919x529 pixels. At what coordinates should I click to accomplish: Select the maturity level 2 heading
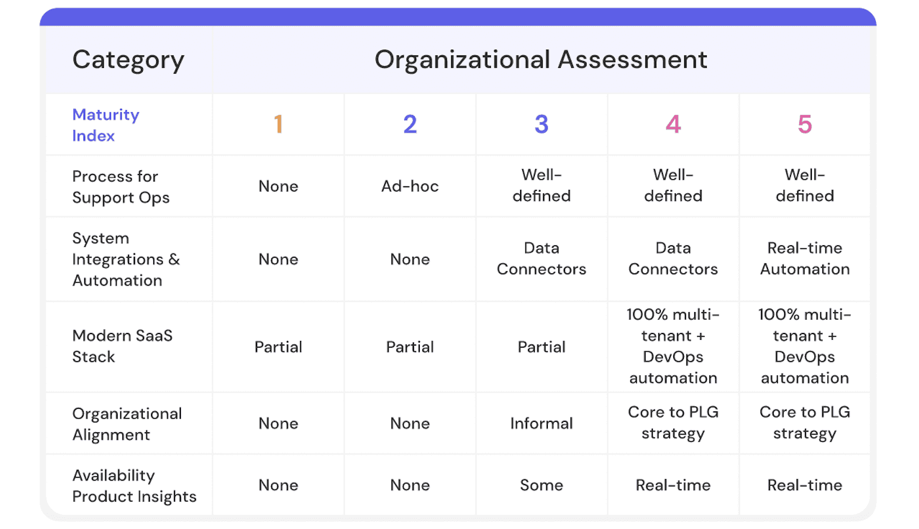coord(410,124)
